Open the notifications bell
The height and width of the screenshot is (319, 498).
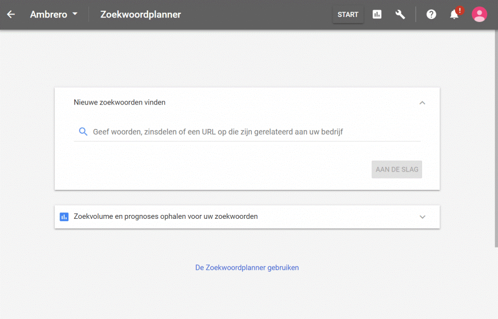(454, 15)
